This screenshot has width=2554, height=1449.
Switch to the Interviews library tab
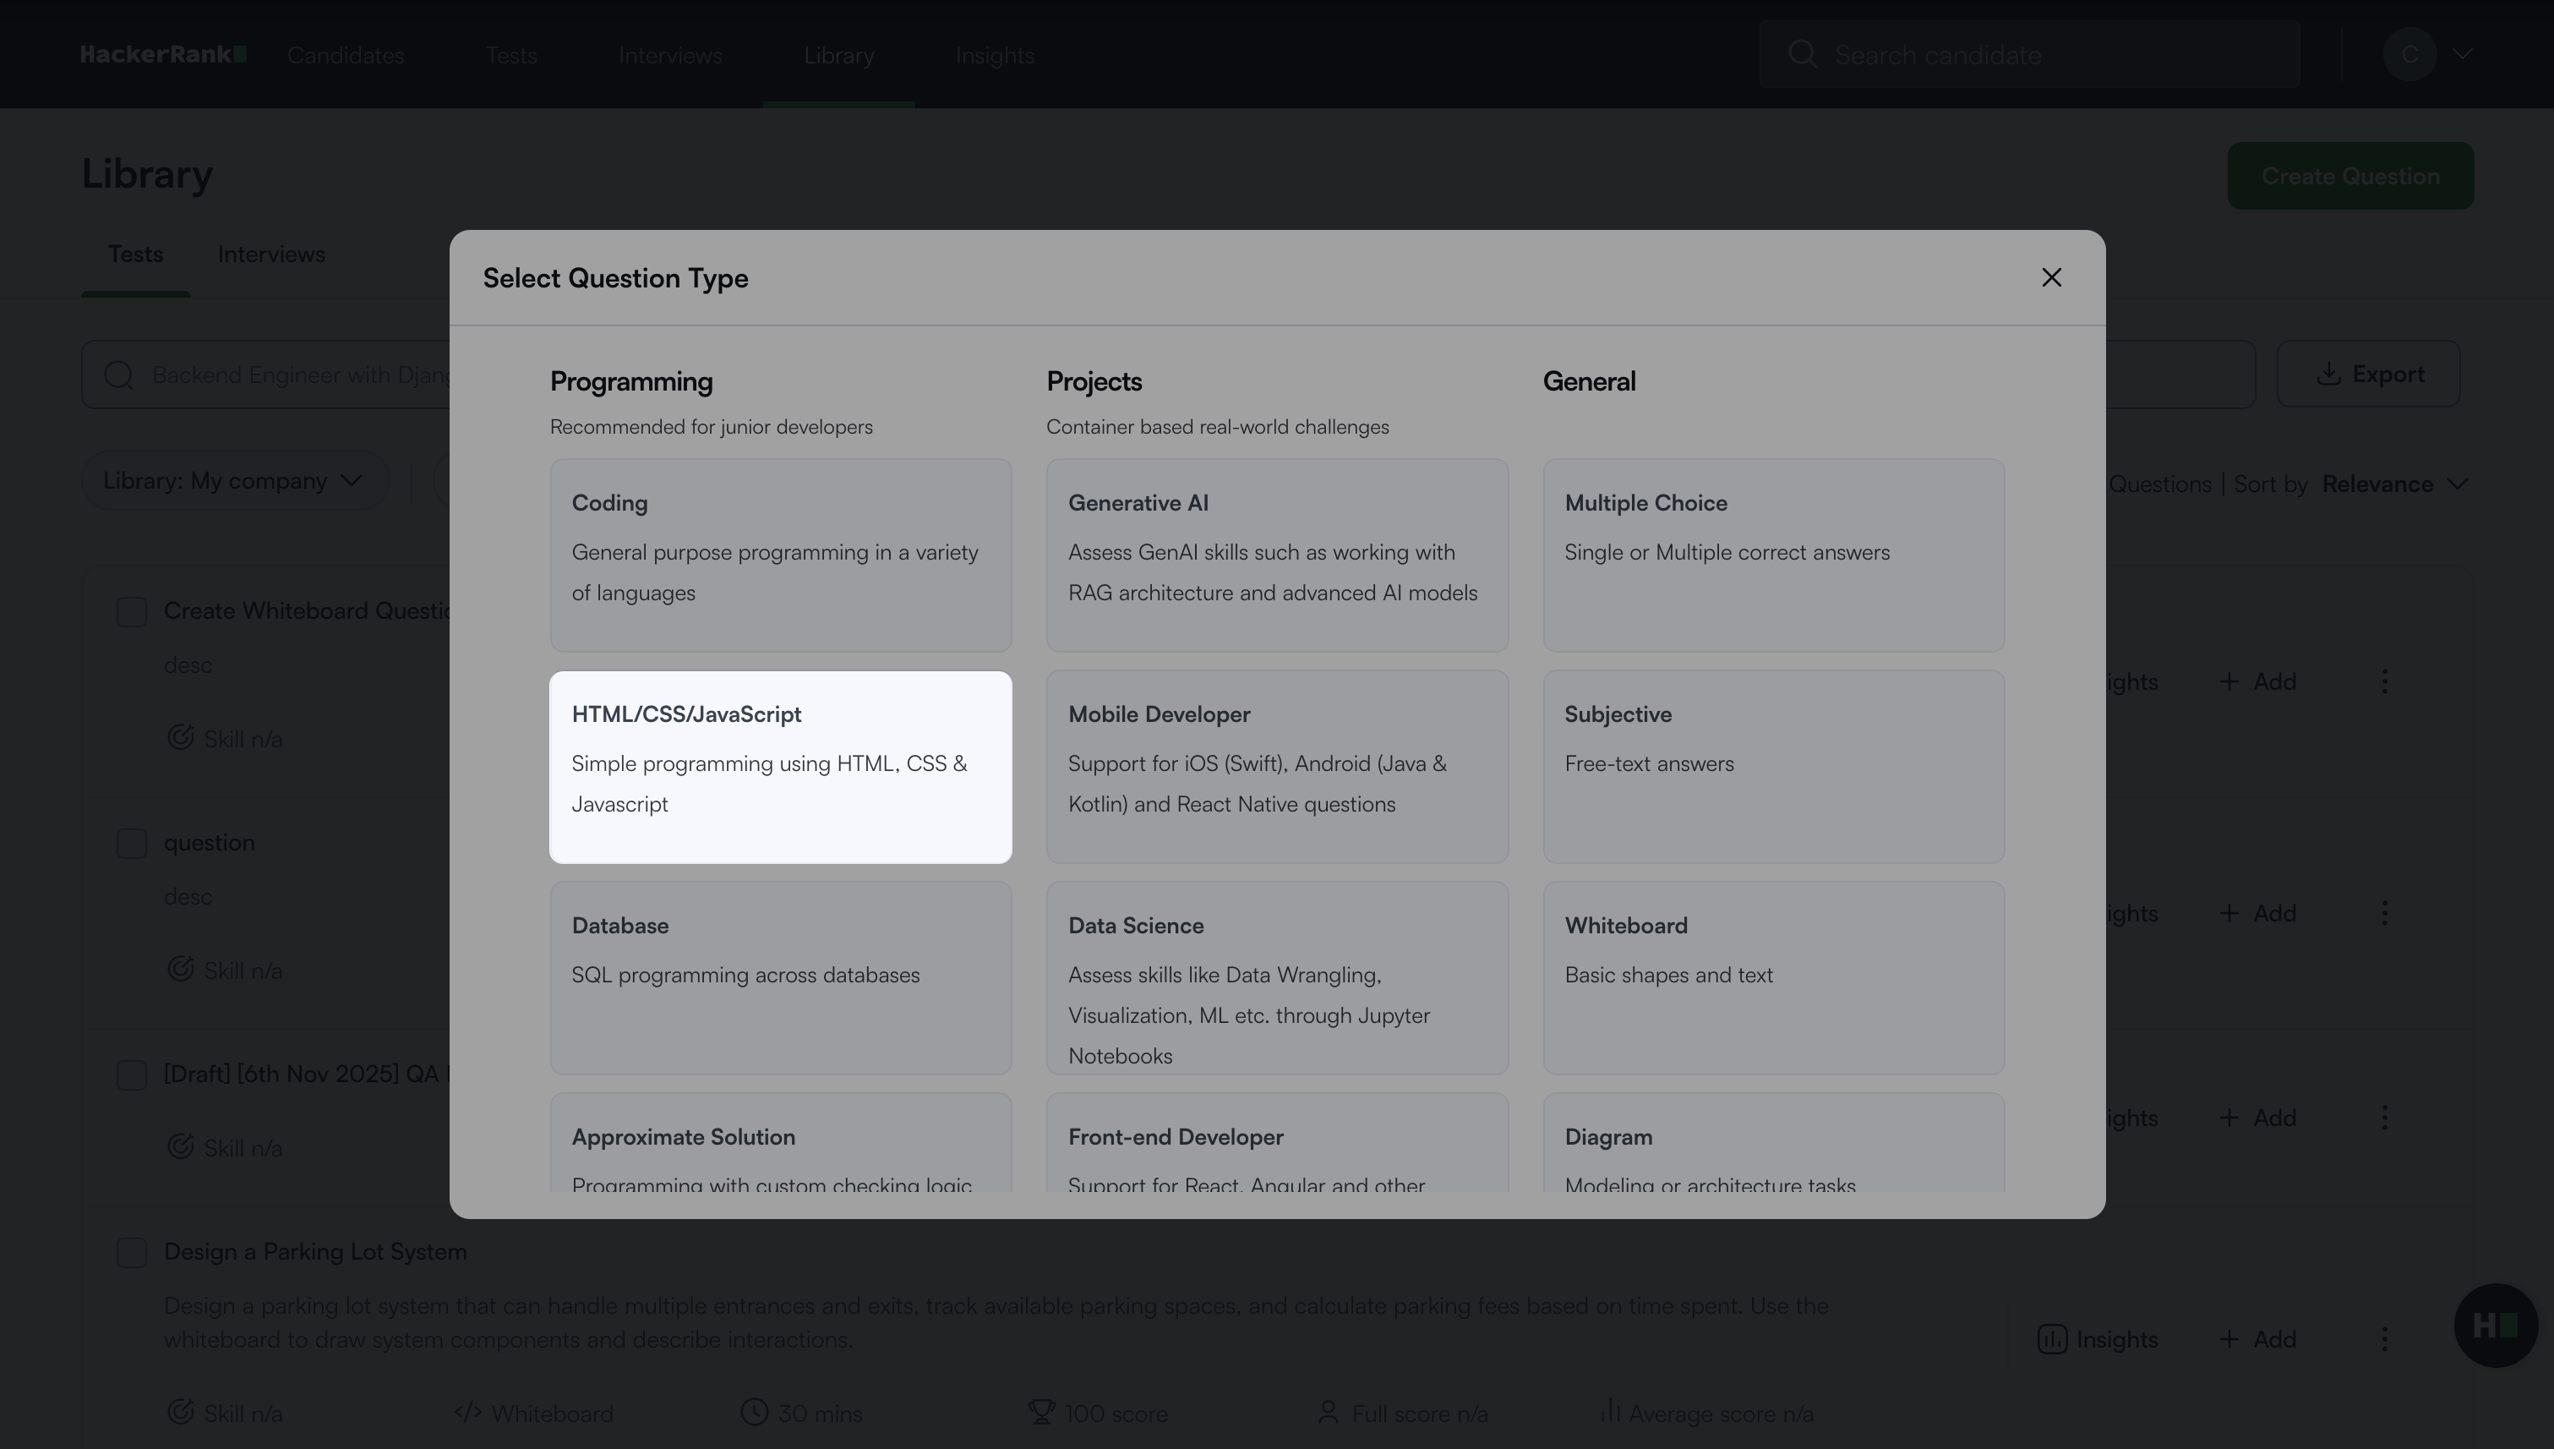click(x=270, y=254)
